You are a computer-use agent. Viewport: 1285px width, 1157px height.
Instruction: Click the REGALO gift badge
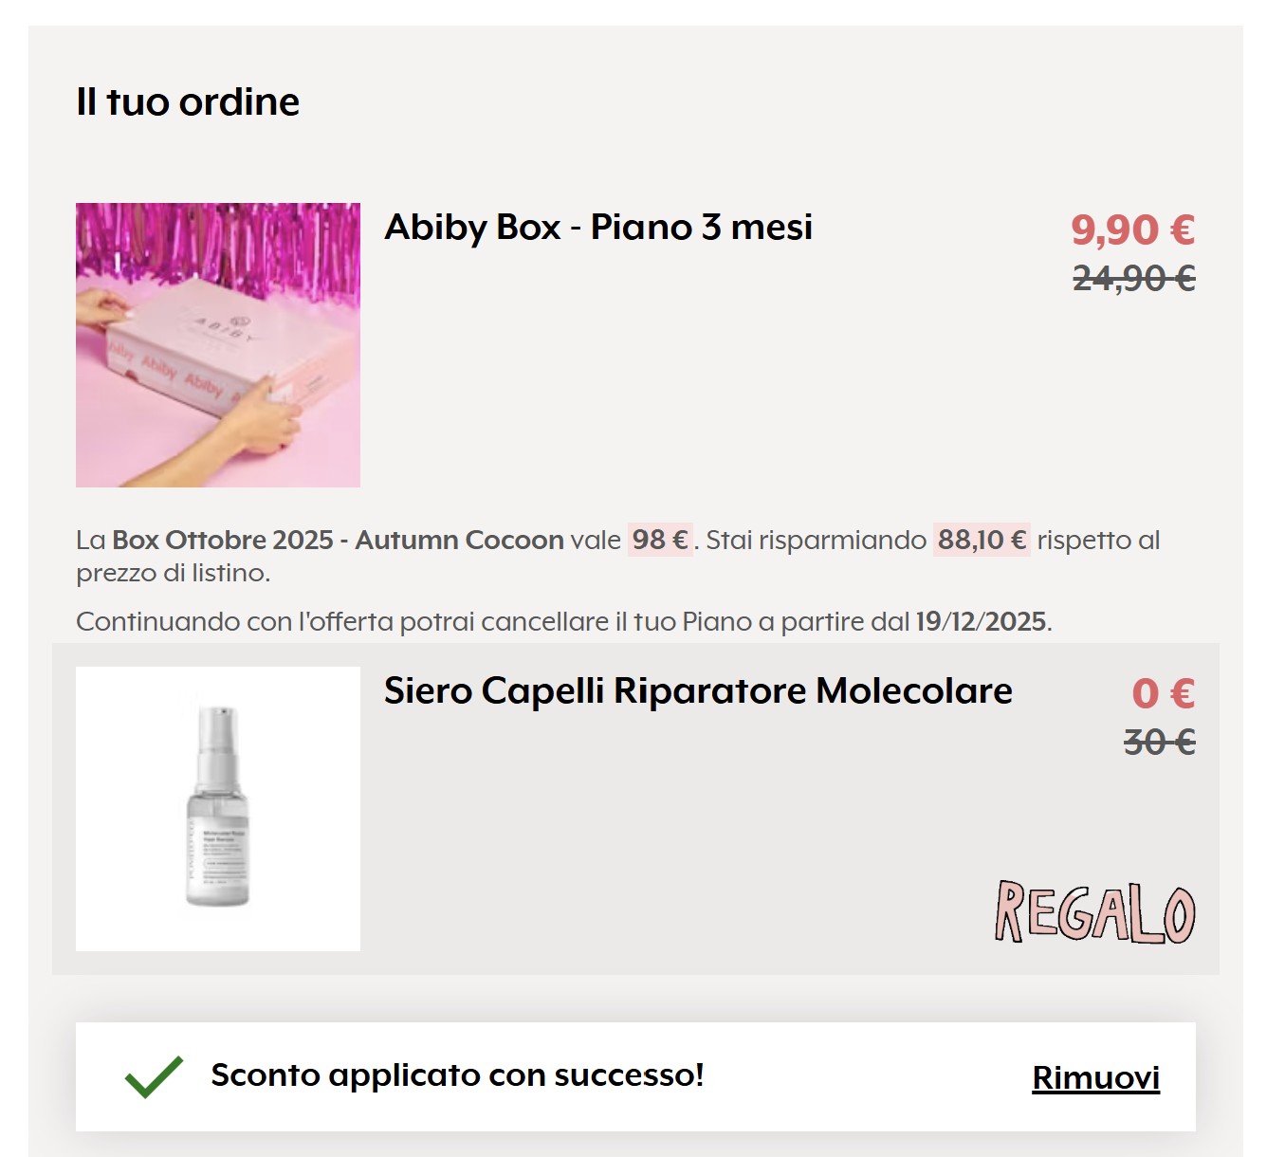point(1094,912)
